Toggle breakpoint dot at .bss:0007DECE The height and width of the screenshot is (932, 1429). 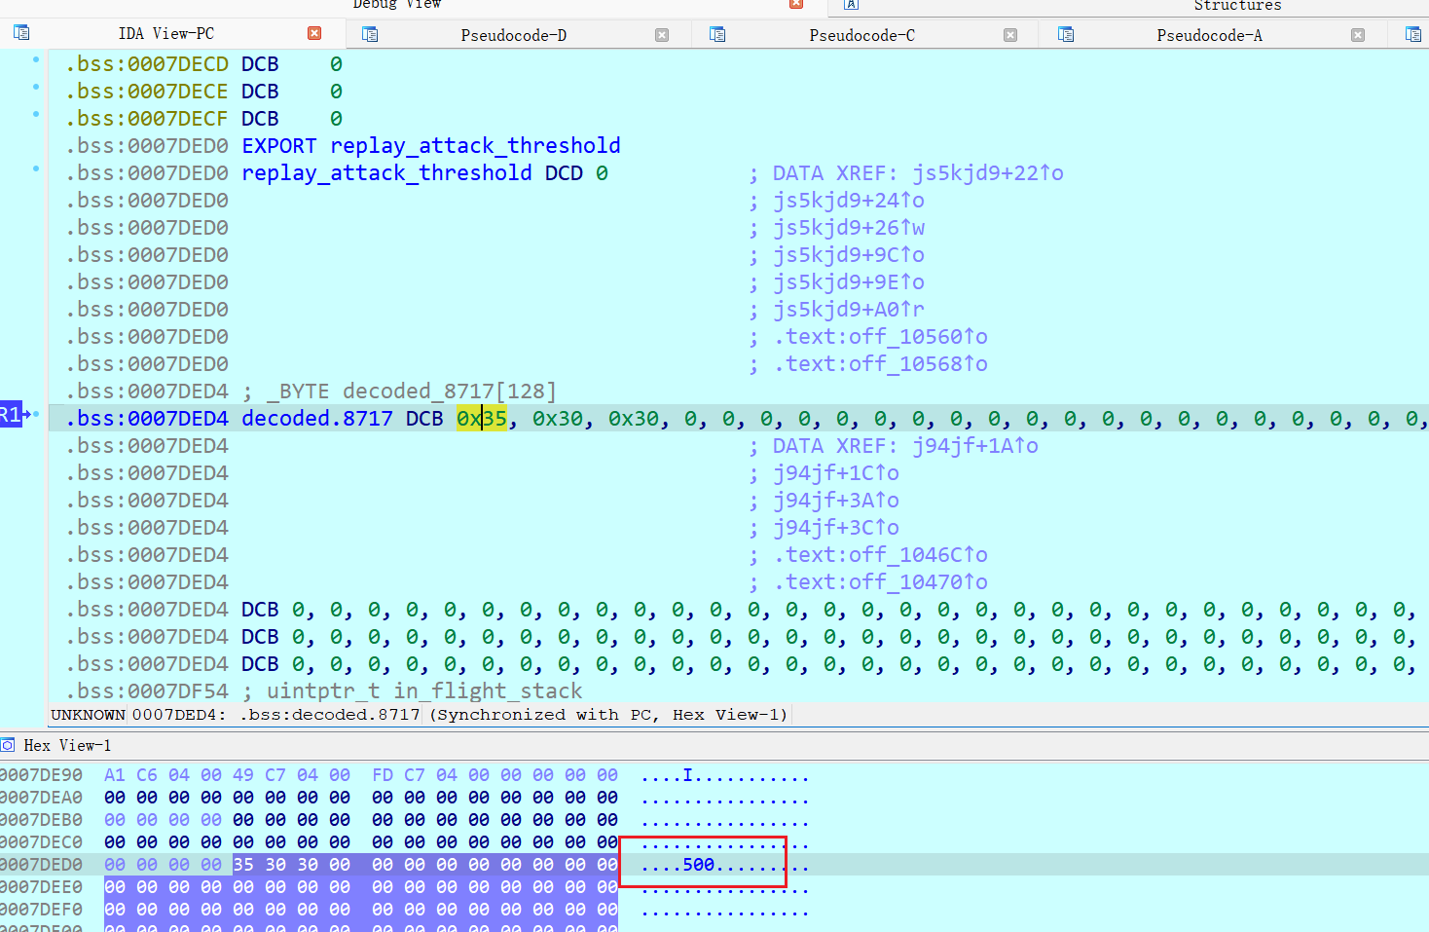(36, 87)
